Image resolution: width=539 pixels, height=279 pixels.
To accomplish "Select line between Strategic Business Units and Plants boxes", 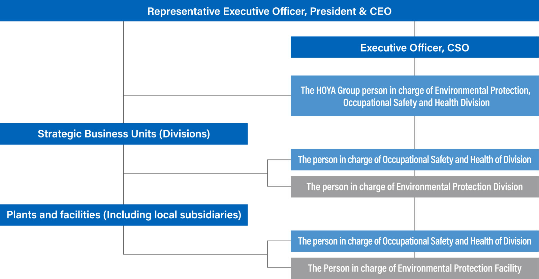I will pos(123,174).
